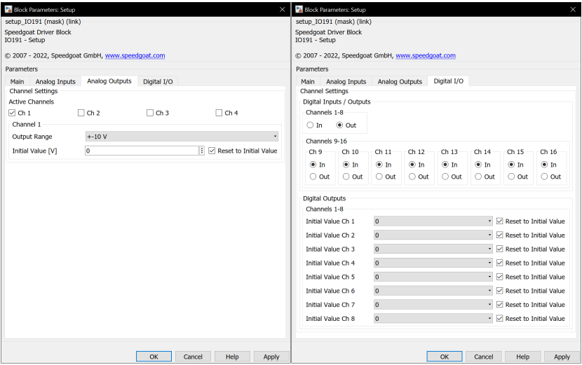Set Ch 9 direction to Out

[x=313, y=177]
